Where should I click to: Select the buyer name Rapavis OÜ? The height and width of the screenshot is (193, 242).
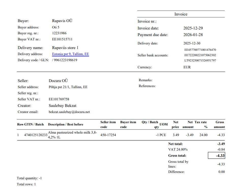click(x=62, y=21)
